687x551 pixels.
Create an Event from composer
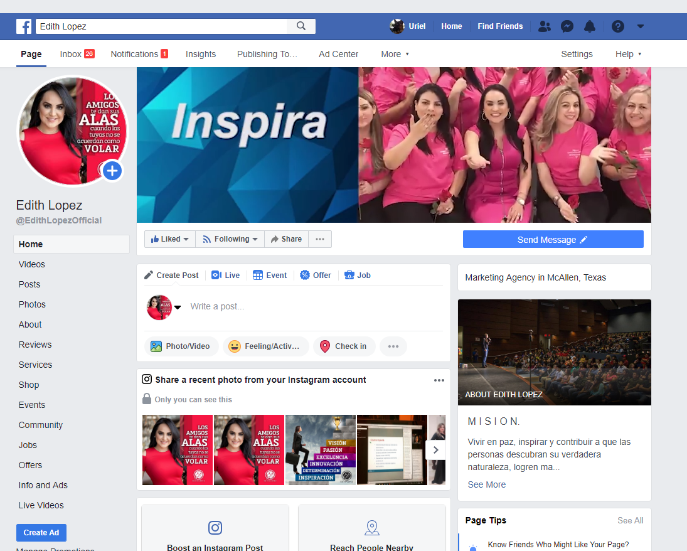click(x=270, y=275)
